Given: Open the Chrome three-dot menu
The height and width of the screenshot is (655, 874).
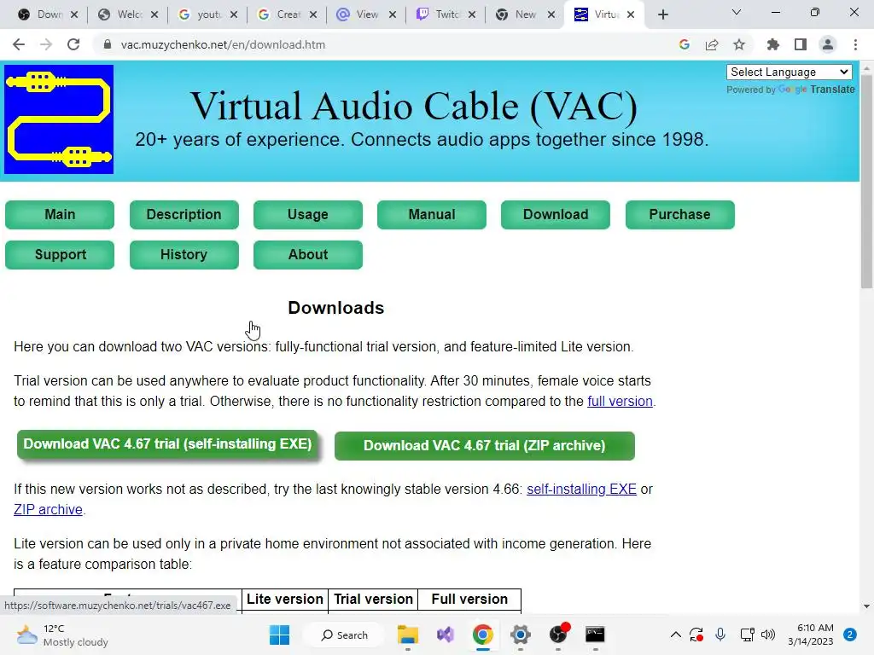Looking at the screenshot, I should 855,44.
